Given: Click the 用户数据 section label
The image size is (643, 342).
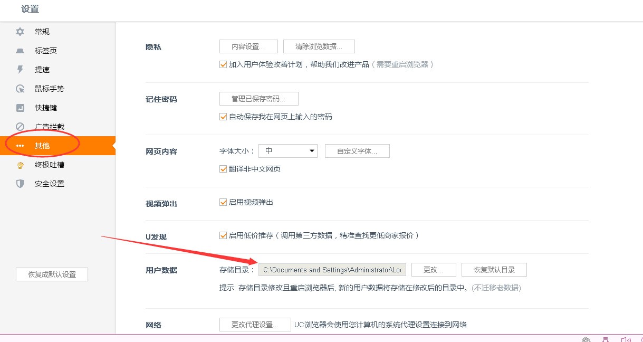Looking at the screenshot, I should (x=161, y=270).
